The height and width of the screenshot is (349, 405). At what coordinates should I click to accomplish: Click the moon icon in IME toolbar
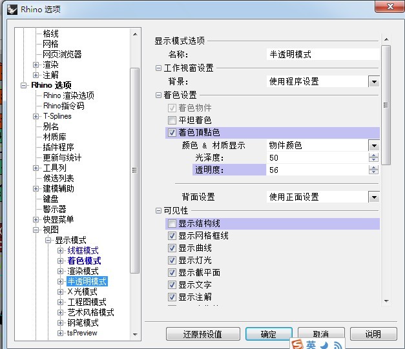pos(324,345)
